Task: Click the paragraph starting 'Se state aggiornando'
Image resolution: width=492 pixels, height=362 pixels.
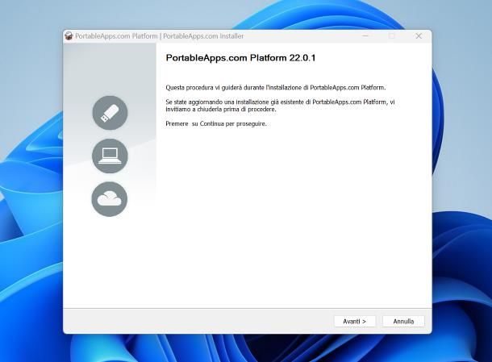Action: (x=280, y=106)
